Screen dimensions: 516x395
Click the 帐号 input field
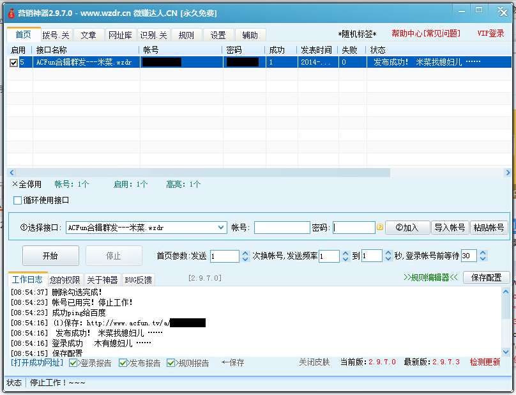coord(282,228)
